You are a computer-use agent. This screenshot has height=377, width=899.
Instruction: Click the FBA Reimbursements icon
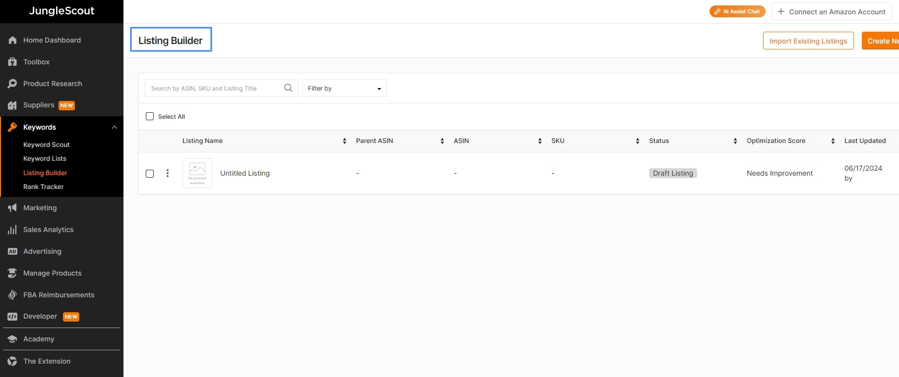(x=12, y=295)
